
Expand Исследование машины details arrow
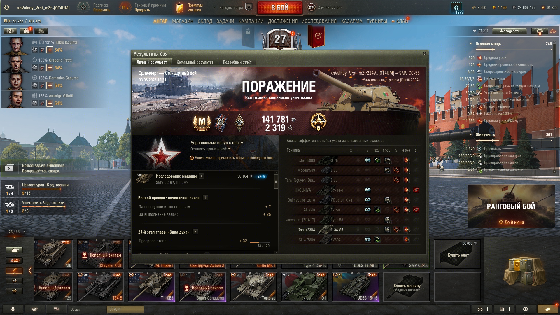201,176
